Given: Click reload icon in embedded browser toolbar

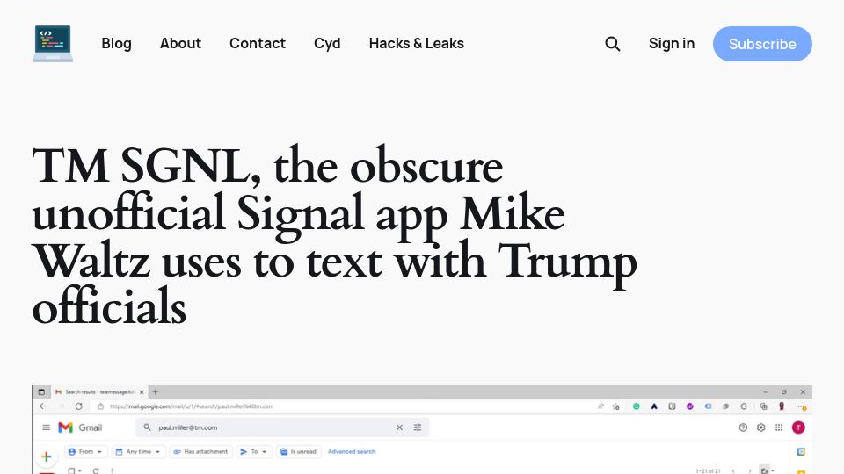Looking at the screenshot, I should pyautogui.click(x=78, y=406).
